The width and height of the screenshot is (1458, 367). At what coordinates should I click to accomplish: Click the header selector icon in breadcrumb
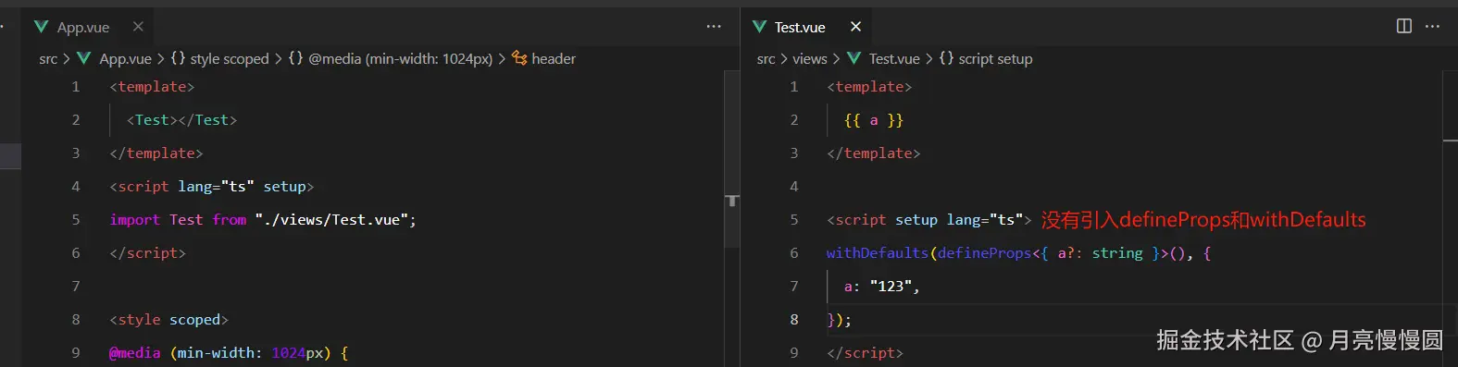[519, 58]
